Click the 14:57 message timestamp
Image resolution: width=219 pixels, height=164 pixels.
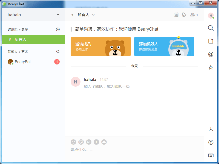(104, 80)
